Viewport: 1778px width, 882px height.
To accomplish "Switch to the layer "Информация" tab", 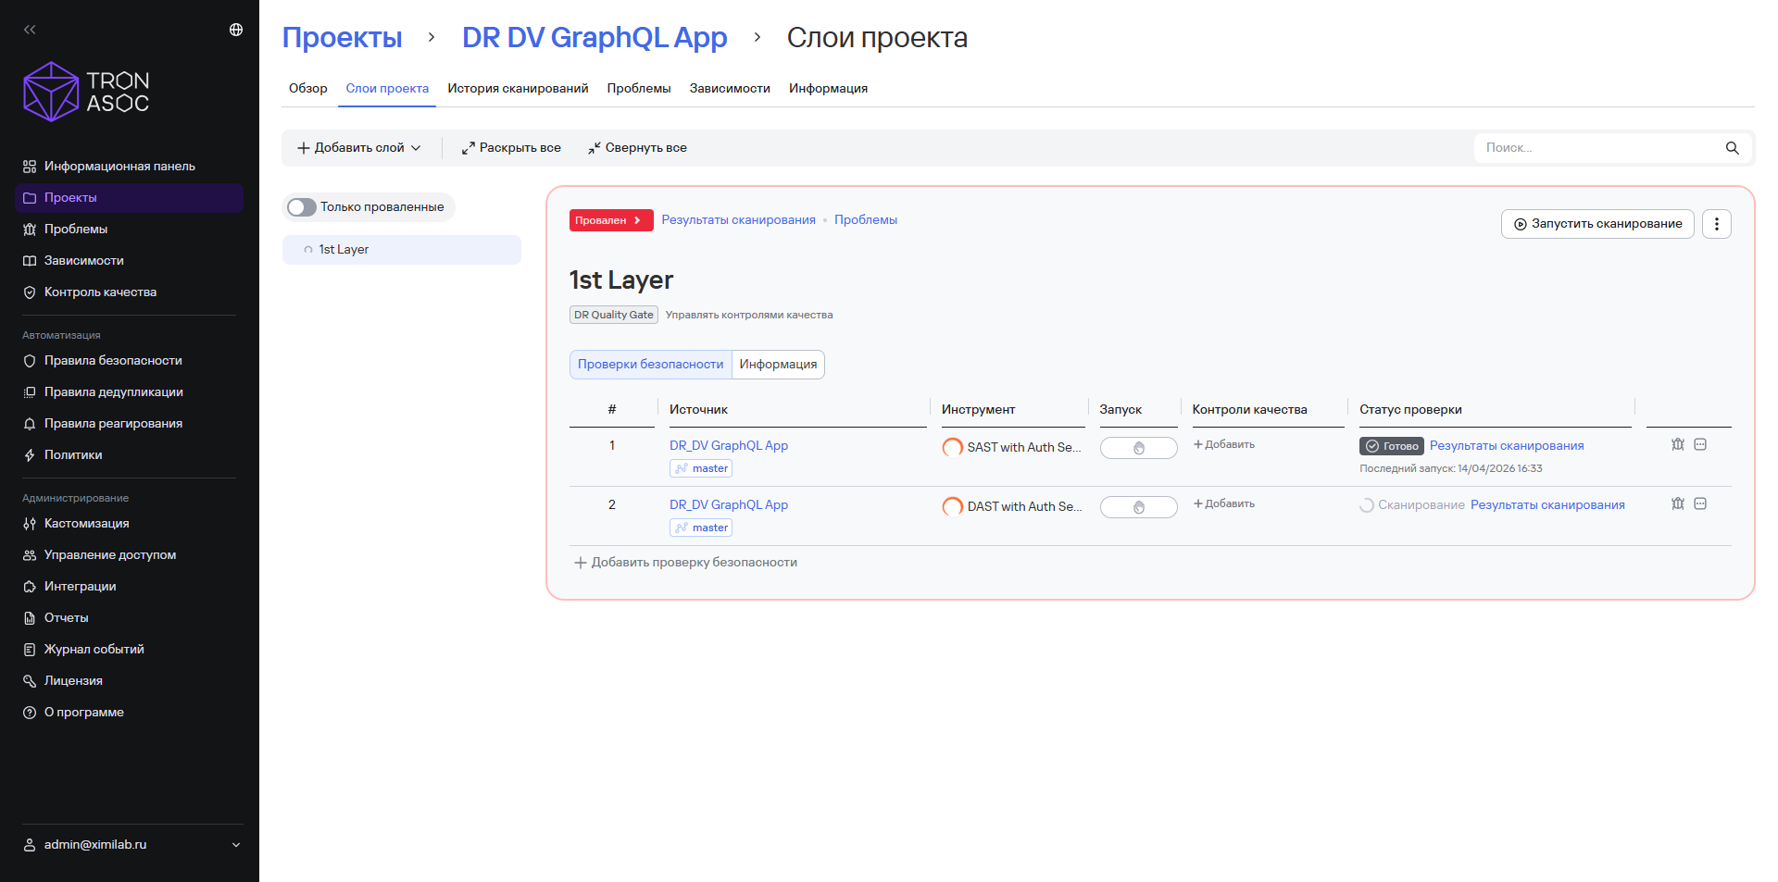I will coord(778,365).
